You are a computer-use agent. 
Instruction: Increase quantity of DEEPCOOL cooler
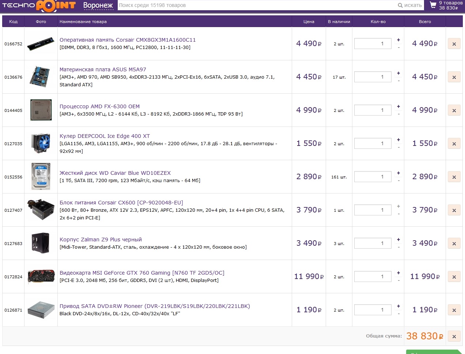pyautogui.click(x=398, y=140)
